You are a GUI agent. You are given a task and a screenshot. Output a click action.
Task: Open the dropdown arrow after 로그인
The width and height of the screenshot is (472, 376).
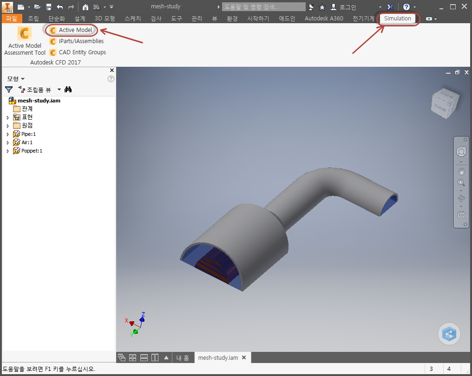[x=380, y=7]
